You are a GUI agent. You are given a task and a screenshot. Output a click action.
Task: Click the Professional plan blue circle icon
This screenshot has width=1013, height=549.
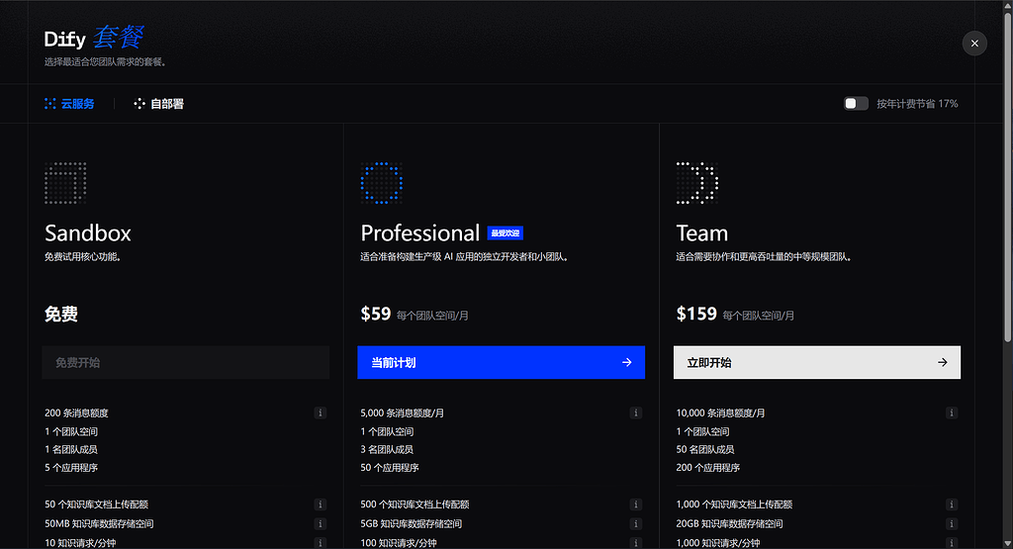tap(381, 183)
